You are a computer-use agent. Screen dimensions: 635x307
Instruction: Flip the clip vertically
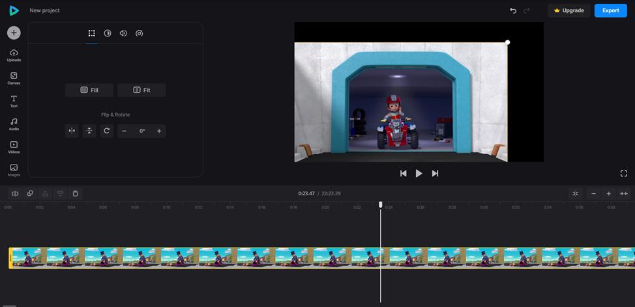tap(89, 131)
